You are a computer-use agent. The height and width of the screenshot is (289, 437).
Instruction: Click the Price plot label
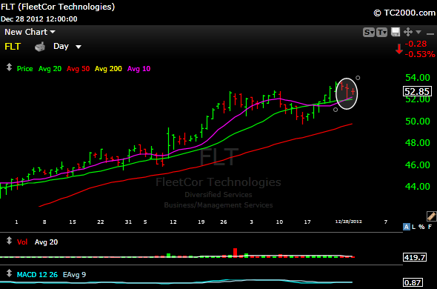24,69
